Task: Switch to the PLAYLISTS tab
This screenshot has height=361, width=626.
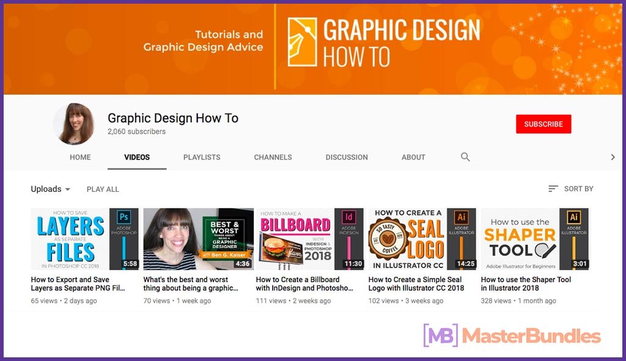Action: (x=202, y=157)
